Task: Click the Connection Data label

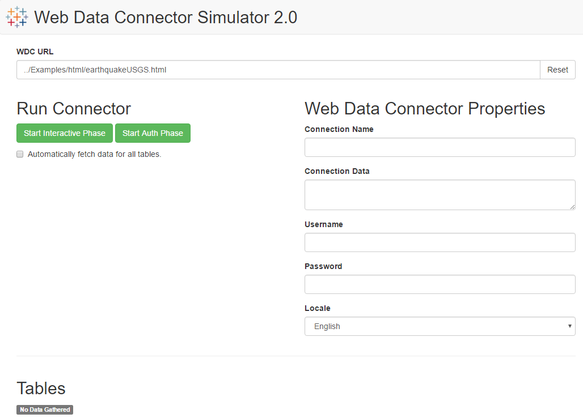Action: click(x=337, y=171)
